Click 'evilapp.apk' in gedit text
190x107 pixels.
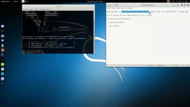pyautogui.click(x=183, y=12)
